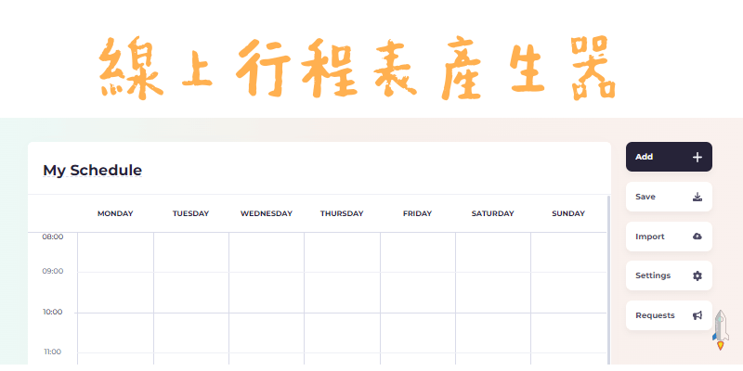Screen dimensions: 743x371
Task: Select the Sunday column header
Action: point(568,213)
